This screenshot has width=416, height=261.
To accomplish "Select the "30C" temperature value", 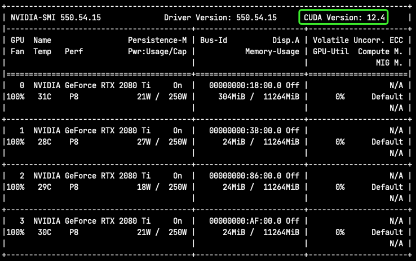I will click(x=45, y=232).
